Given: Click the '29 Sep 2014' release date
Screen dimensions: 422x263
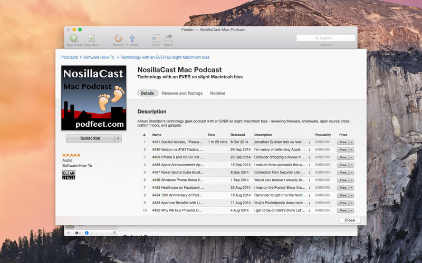Looking at the screenshot, I should 241,149.
